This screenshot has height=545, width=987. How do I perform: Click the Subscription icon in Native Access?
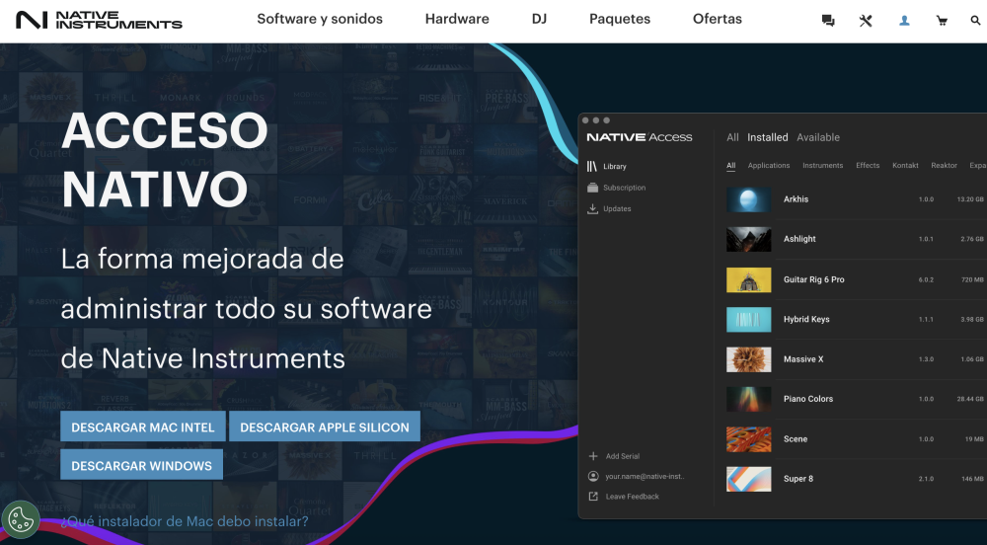(x=592, y=188)
